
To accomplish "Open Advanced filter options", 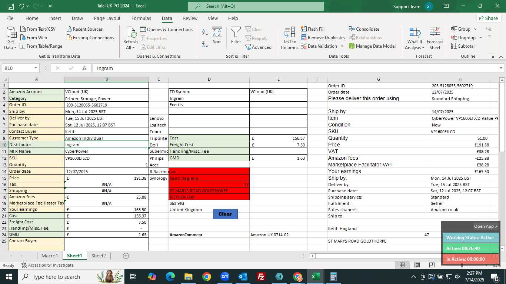I will (258, 47).
